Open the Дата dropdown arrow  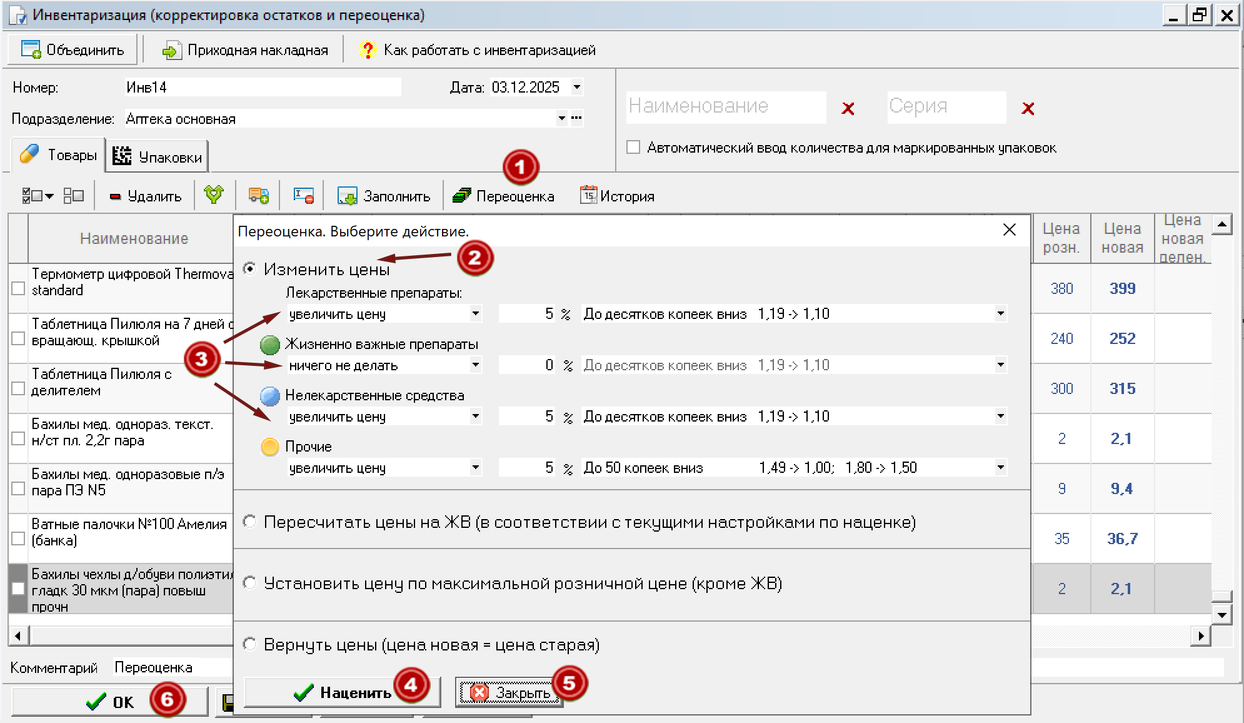tap(577, 88)
